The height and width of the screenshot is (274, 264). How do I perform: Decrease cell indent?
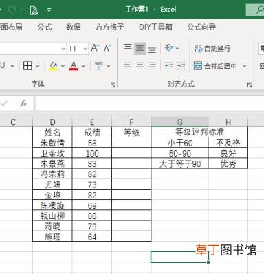(x=169, y=66)
